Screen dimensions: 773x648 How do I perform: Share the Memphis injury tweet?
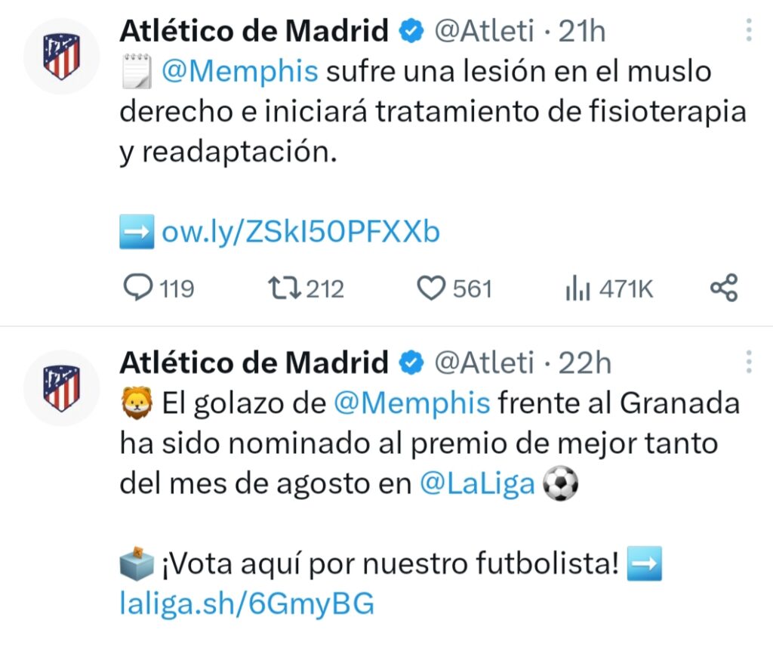724,289
